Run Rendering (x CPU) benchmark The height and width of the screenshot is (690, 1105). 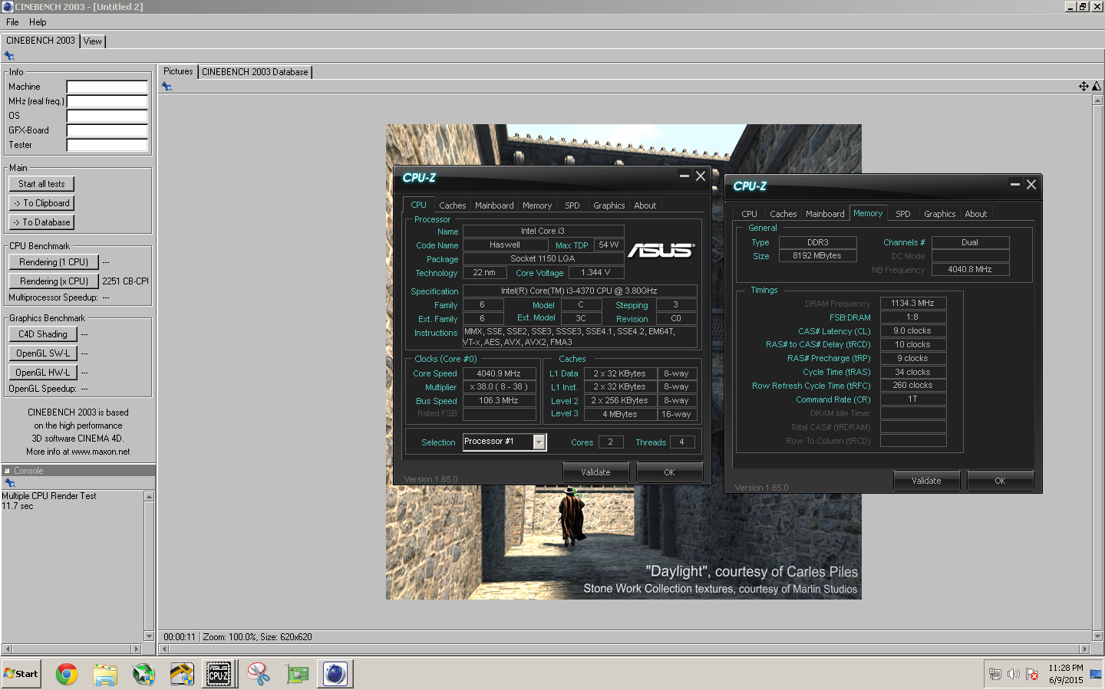point(54,281)
